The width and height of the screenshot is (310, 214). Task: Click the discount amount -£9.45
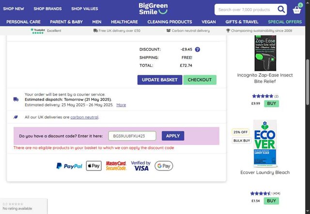click(186, 49)
